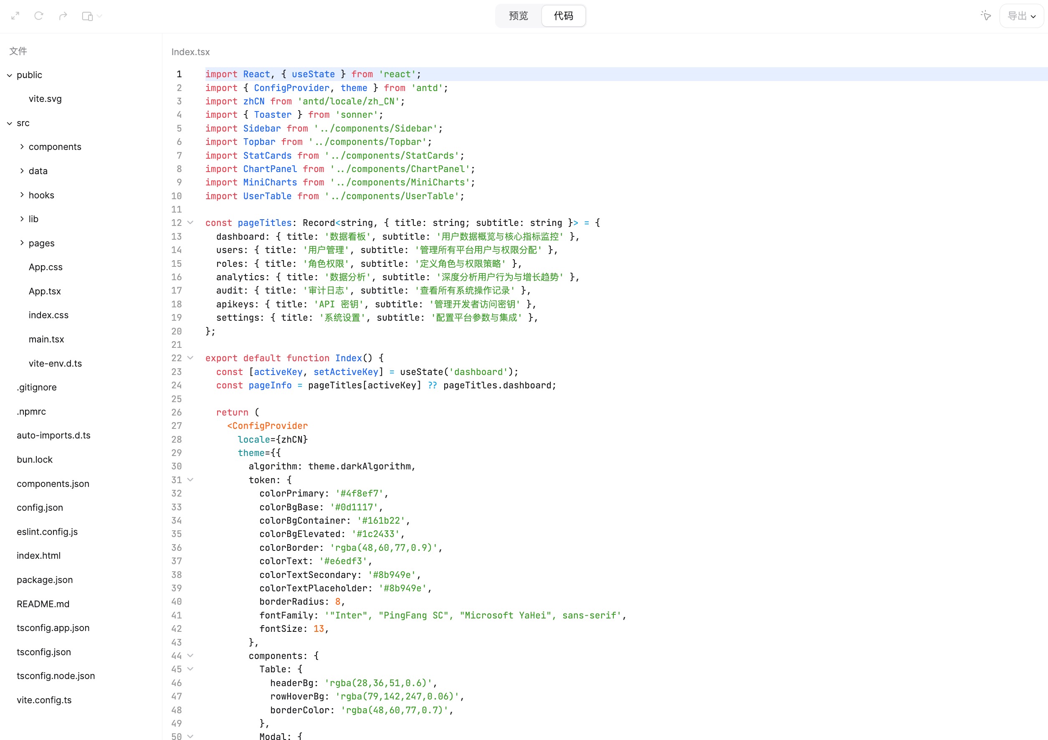Click the headerBg rgba value
The height and width of the screenshot is (740, 1048).
(378, 683)
